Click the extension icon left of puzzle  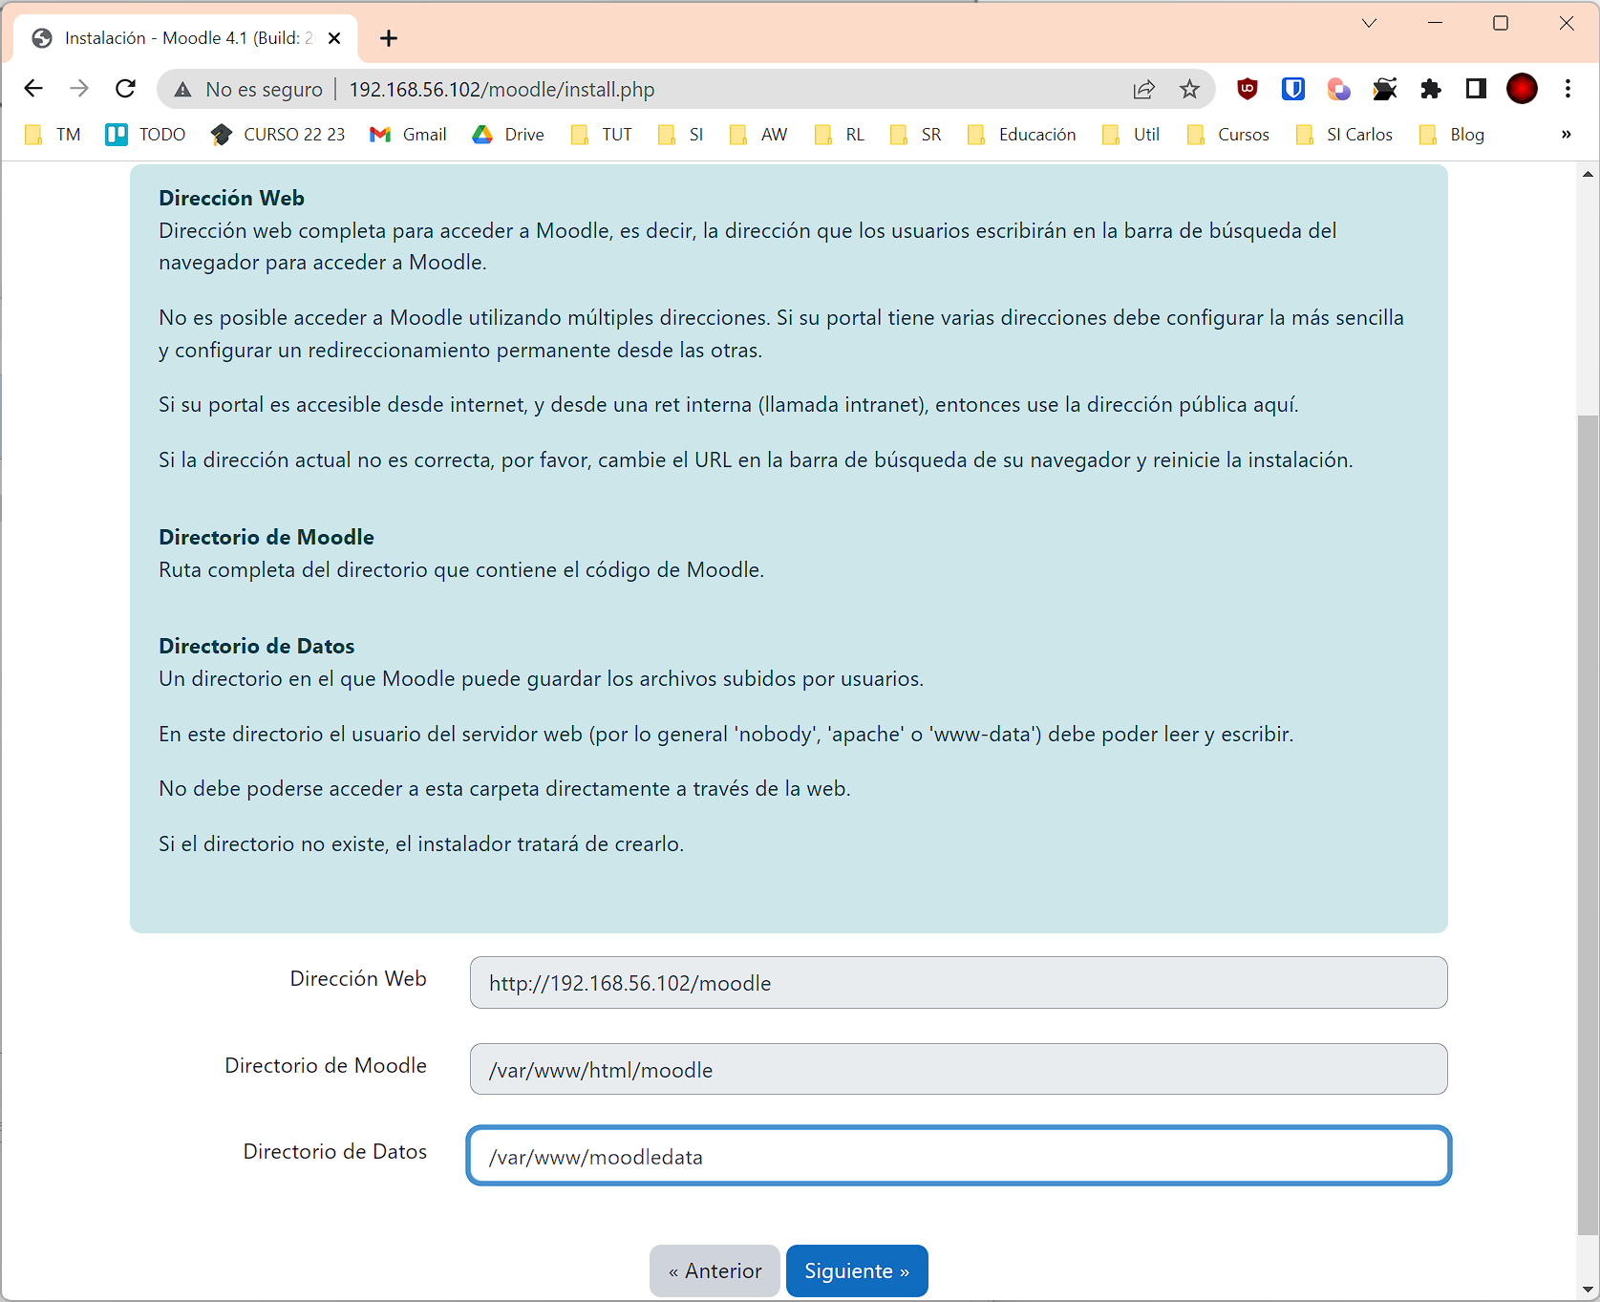pyautogui.click(x=1385, y=89)
